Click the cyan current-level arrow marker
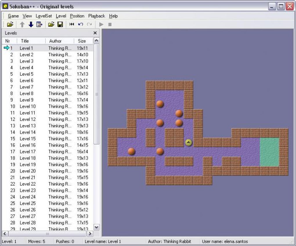This screenshot has width=296, height=246. tap(6, 48)
